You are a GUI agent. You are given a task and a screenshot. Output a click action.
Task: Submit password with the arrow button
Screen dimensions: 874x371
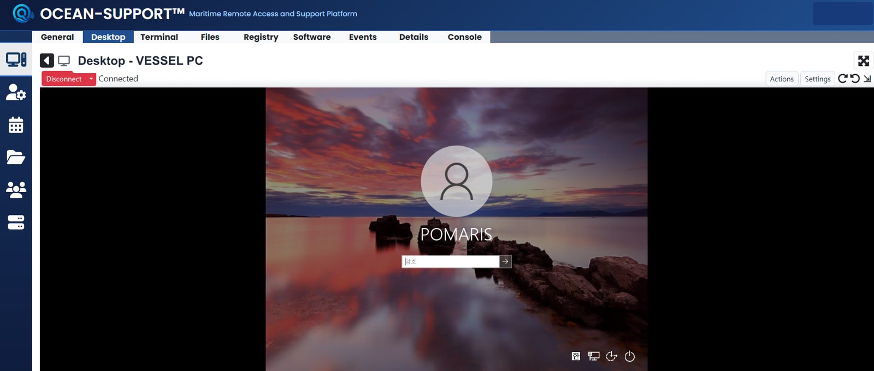505,261
